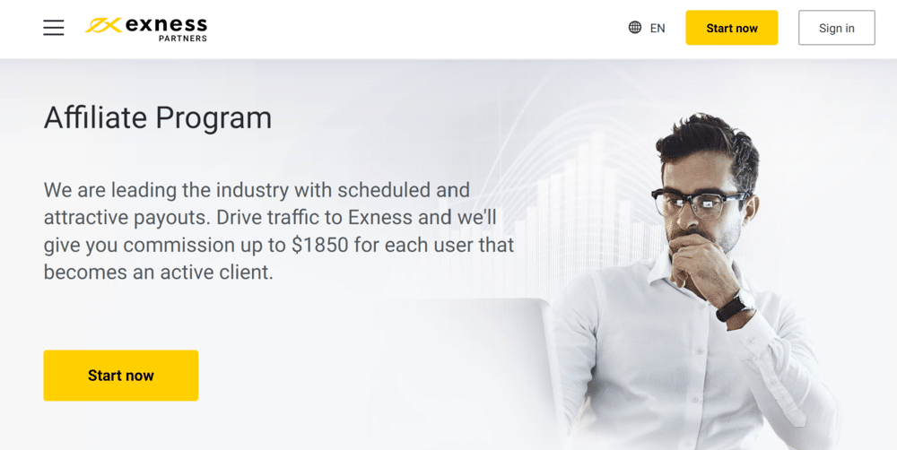Click the PARTNERS label under the logo
The image size is (897, 450).
click(183, 39)
